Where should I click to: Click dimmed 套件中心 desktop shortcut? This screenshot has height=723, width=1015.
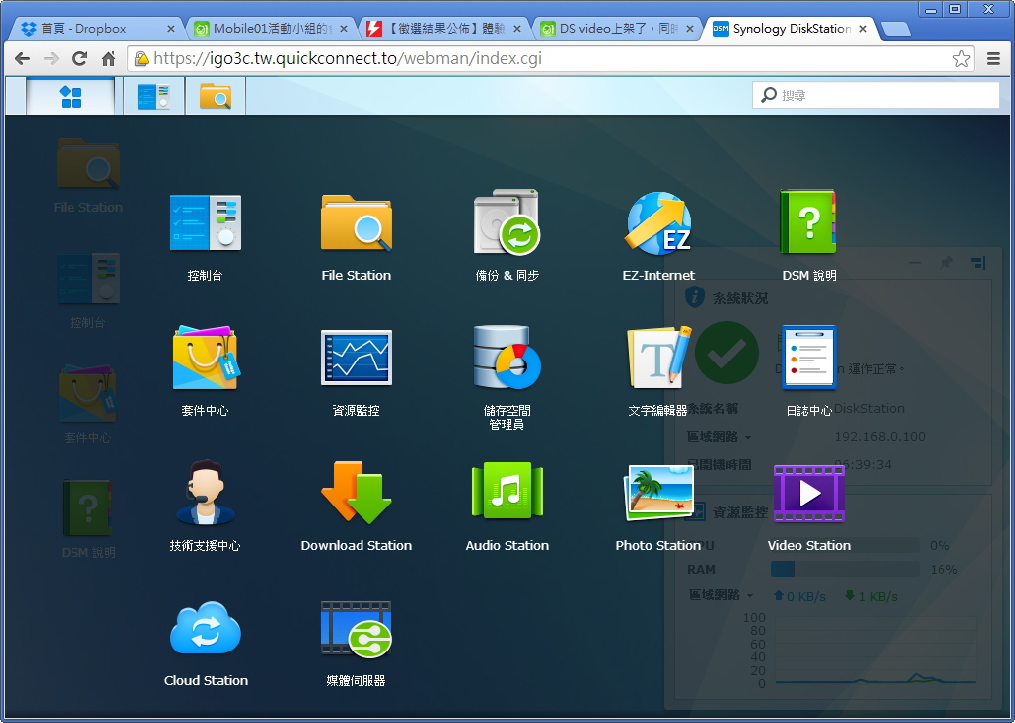tap(88, 393)
